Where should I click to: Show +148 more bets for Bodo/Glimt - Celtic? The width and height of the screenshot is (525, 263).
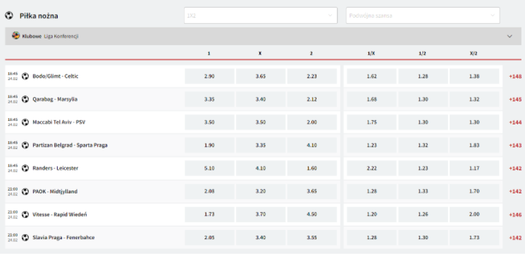pos(515,76)
